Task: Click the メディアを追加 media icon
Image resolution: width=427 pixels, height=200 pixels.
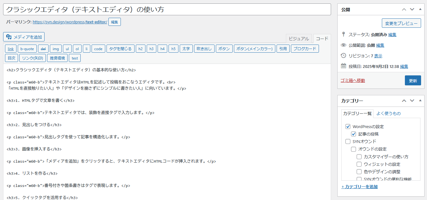Action: tap(8, 37)
